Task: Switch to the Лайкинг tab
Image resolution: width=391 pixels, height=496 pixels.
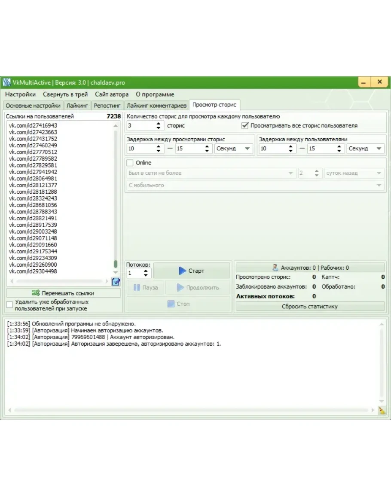Action: click(77, 106)
